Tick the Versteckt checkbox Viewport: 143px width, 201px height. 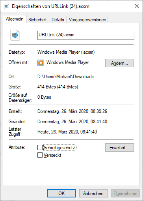40,155
